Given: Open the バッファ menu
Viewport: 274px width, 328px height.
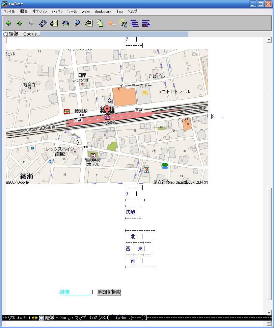Looking at the screenshot, I should 57,11.
